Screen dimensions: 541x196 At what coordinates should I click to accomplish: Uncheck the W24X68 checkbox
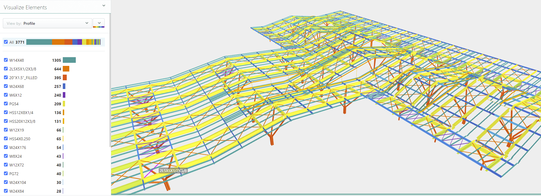(x=6, y=86)
